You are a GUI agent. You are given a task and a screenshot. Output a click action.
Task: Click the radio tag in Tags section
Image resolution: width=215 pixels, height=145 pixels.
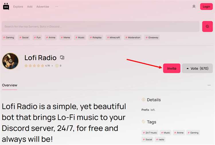[x=160, y=139]
